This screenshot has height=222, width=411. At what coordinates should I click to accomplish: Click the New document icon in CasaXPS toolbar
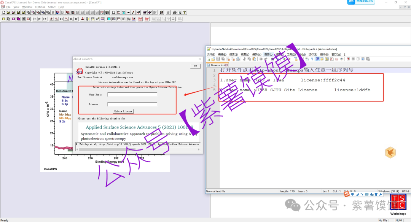[3, 13]
